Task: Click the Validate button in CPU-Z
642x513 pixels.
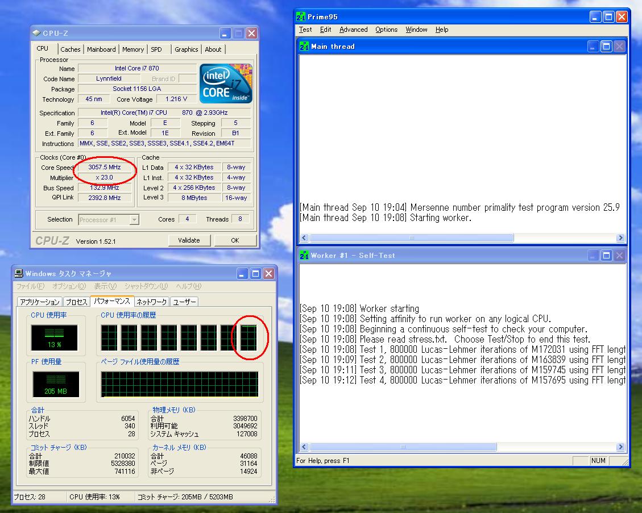Action: tap(189, 240)
